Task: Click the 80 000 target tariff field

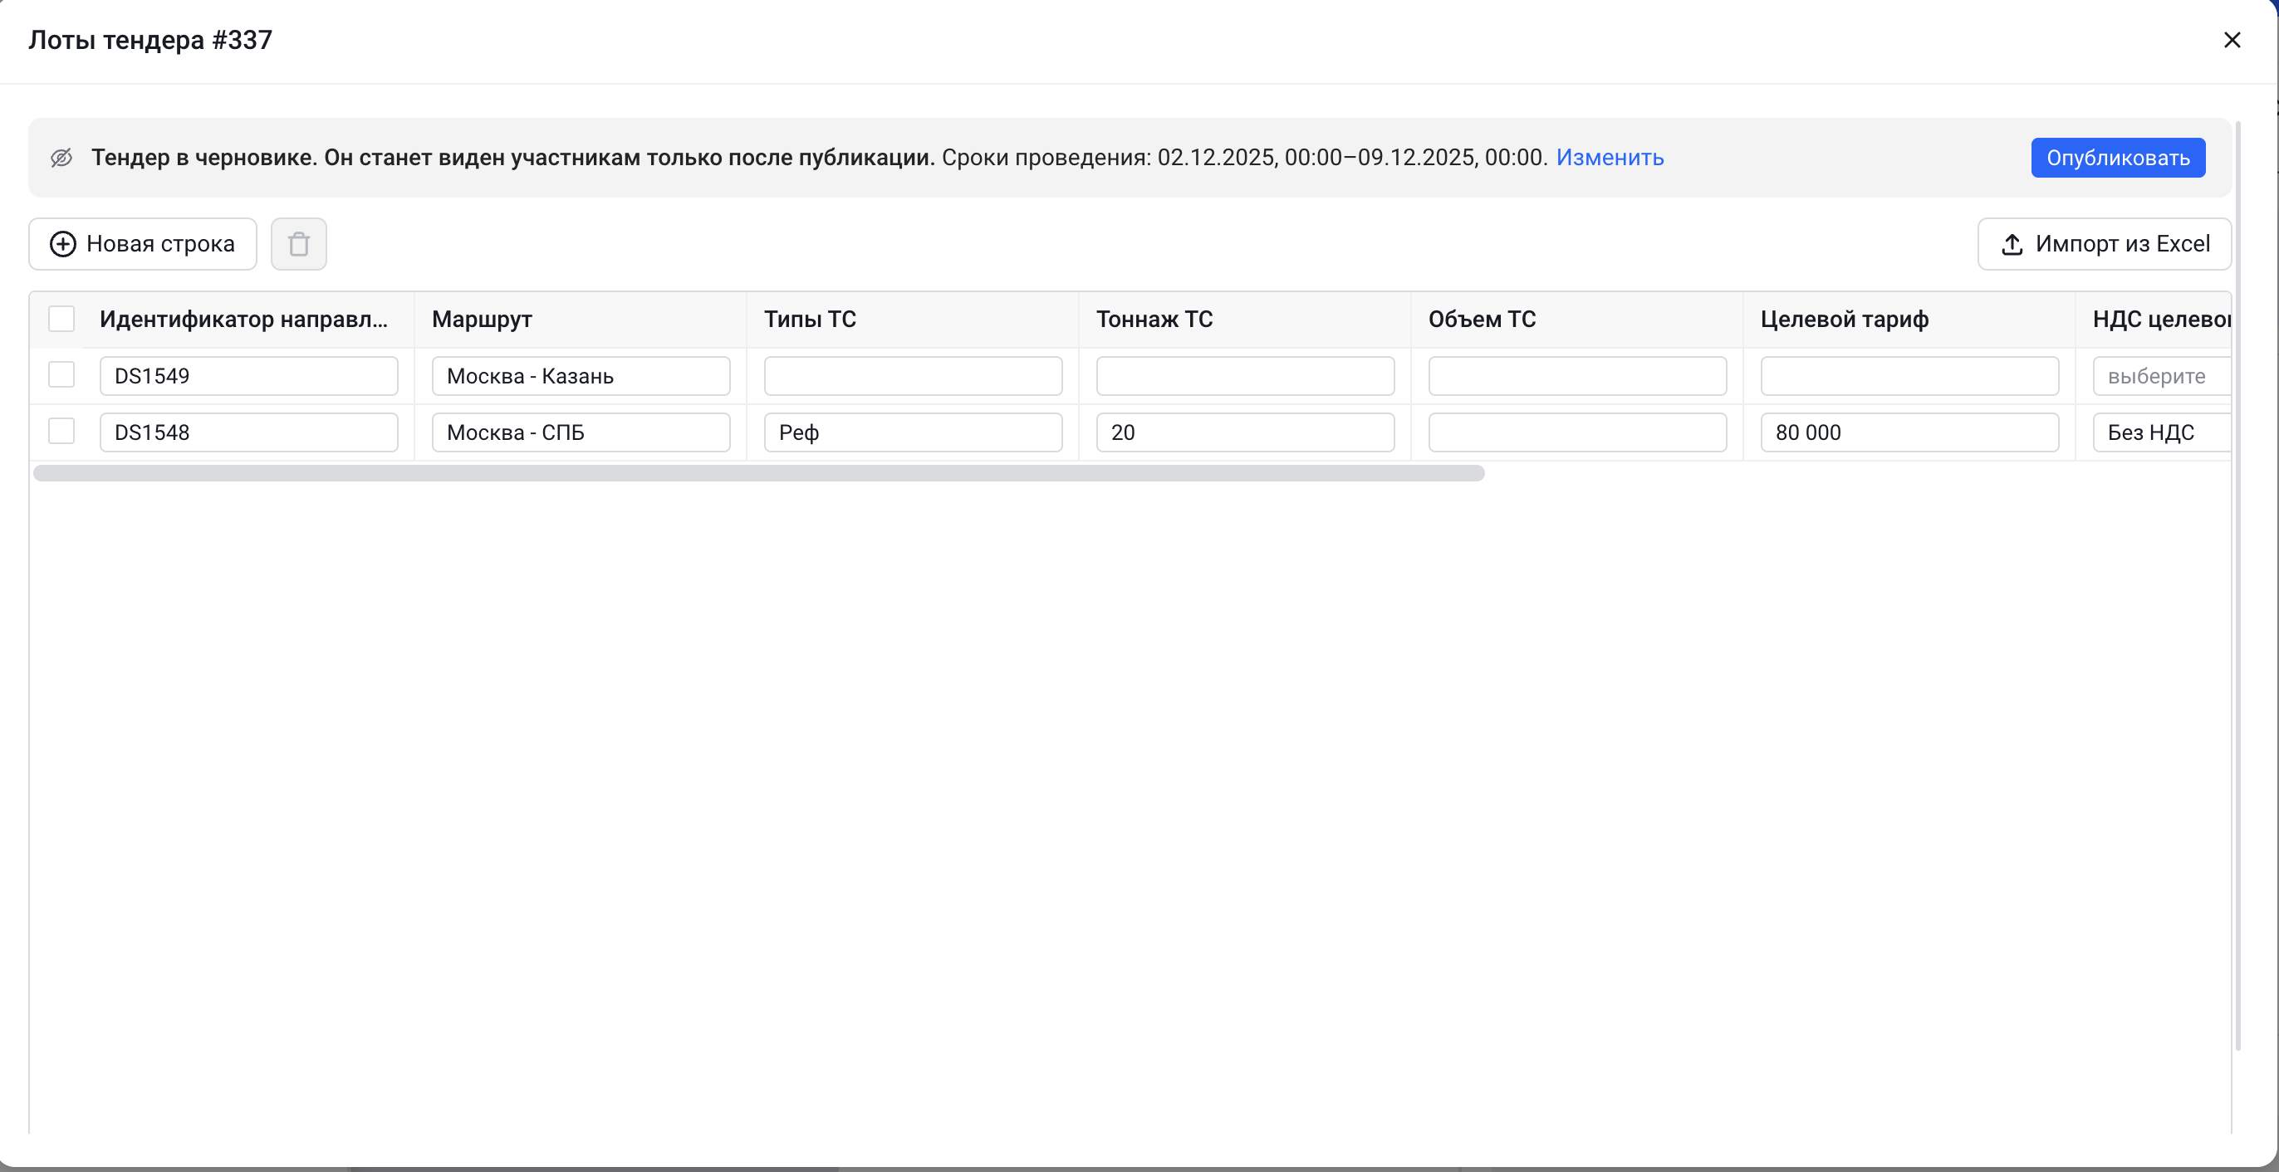Action: [x=1909, y=432]
